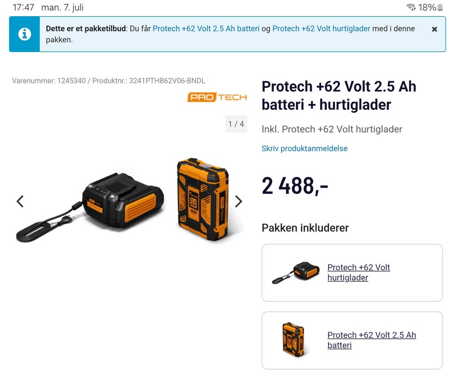
Task: Tap the orange battery in main image
Action: [203, 200]
